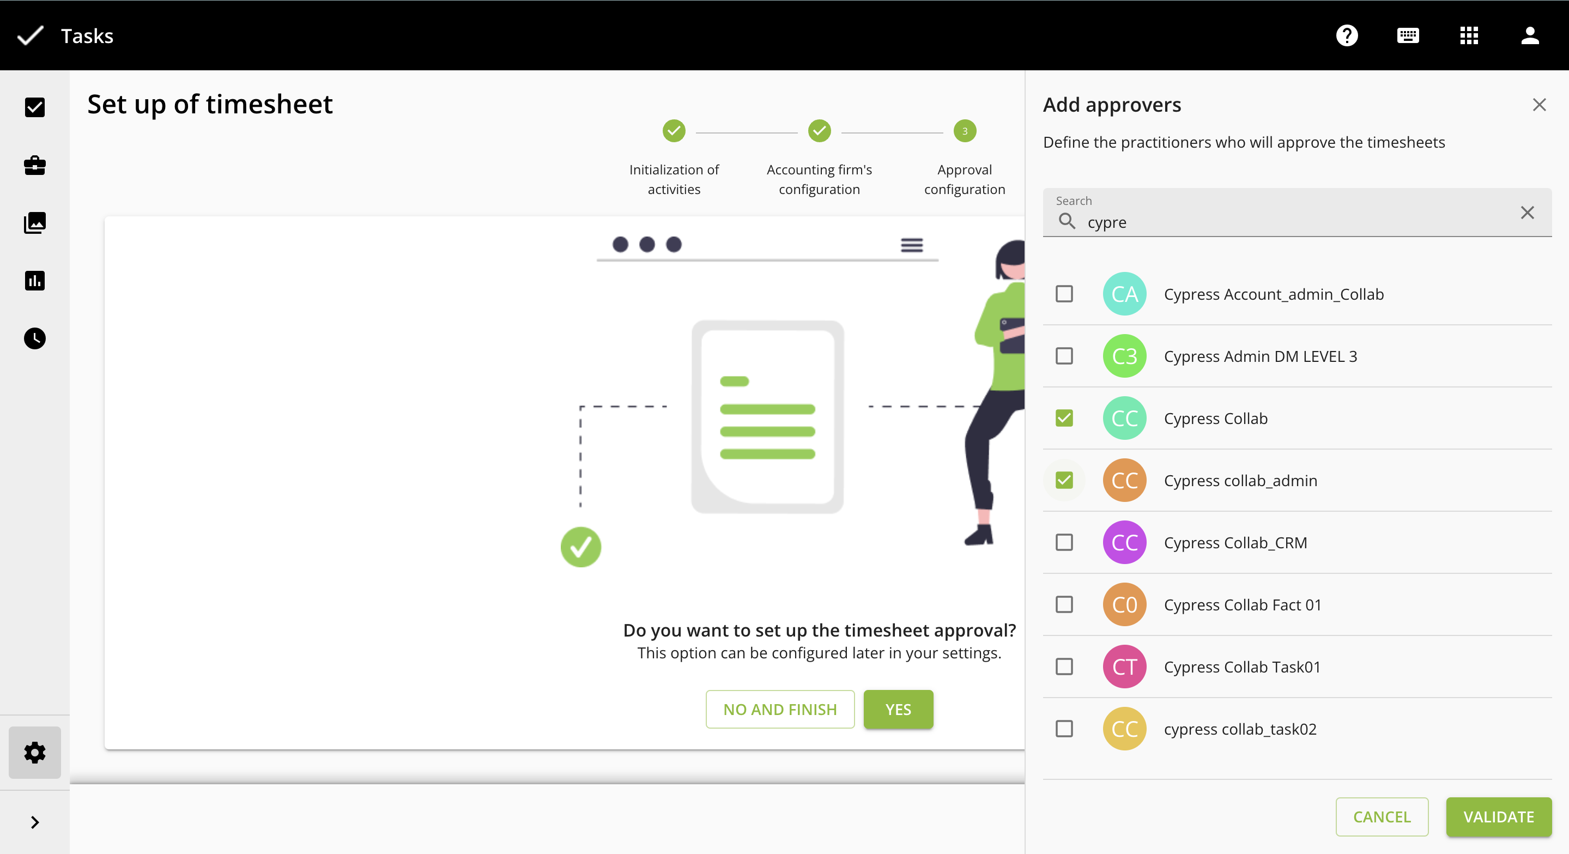Expand the left sidebar with chevron
1569x854 pixels.
coord(35,822)
